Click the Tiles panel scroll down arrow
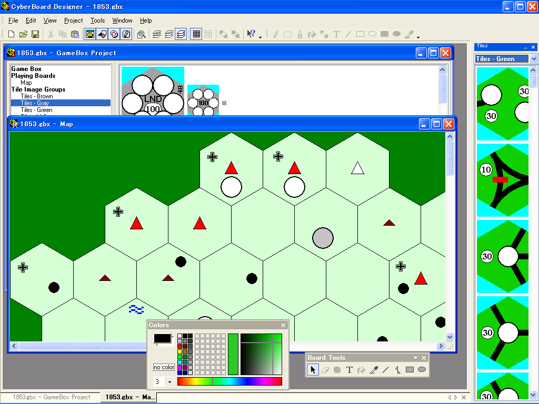Image resolution: width=539 pixels, height=404 pixels. [533, 395]
